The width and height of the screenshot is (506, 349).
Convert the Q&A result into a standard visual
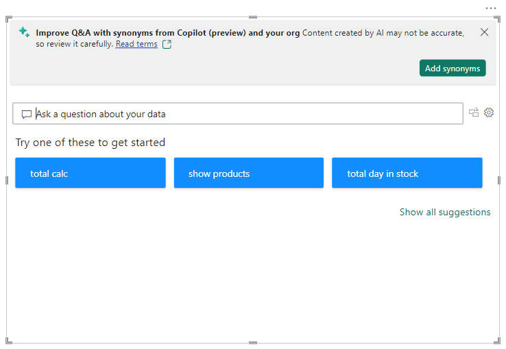(x=474, y=112)
